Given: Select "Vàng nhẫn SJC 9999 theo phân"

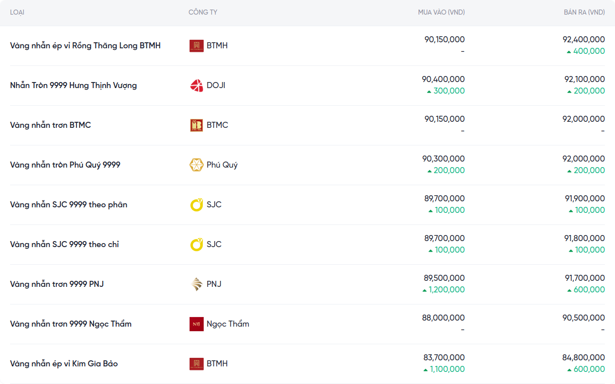Looking at the screenshot, I should (69, 205).
